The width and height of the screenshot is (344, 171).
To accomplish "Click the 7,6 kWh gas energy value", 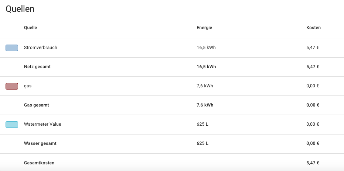I will tap(205, 86).
